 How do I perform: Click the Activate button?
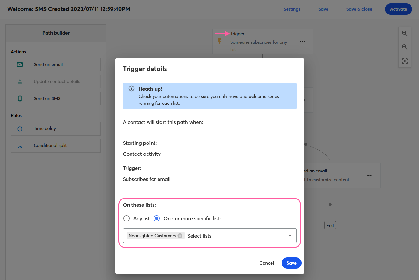(398, 9)
